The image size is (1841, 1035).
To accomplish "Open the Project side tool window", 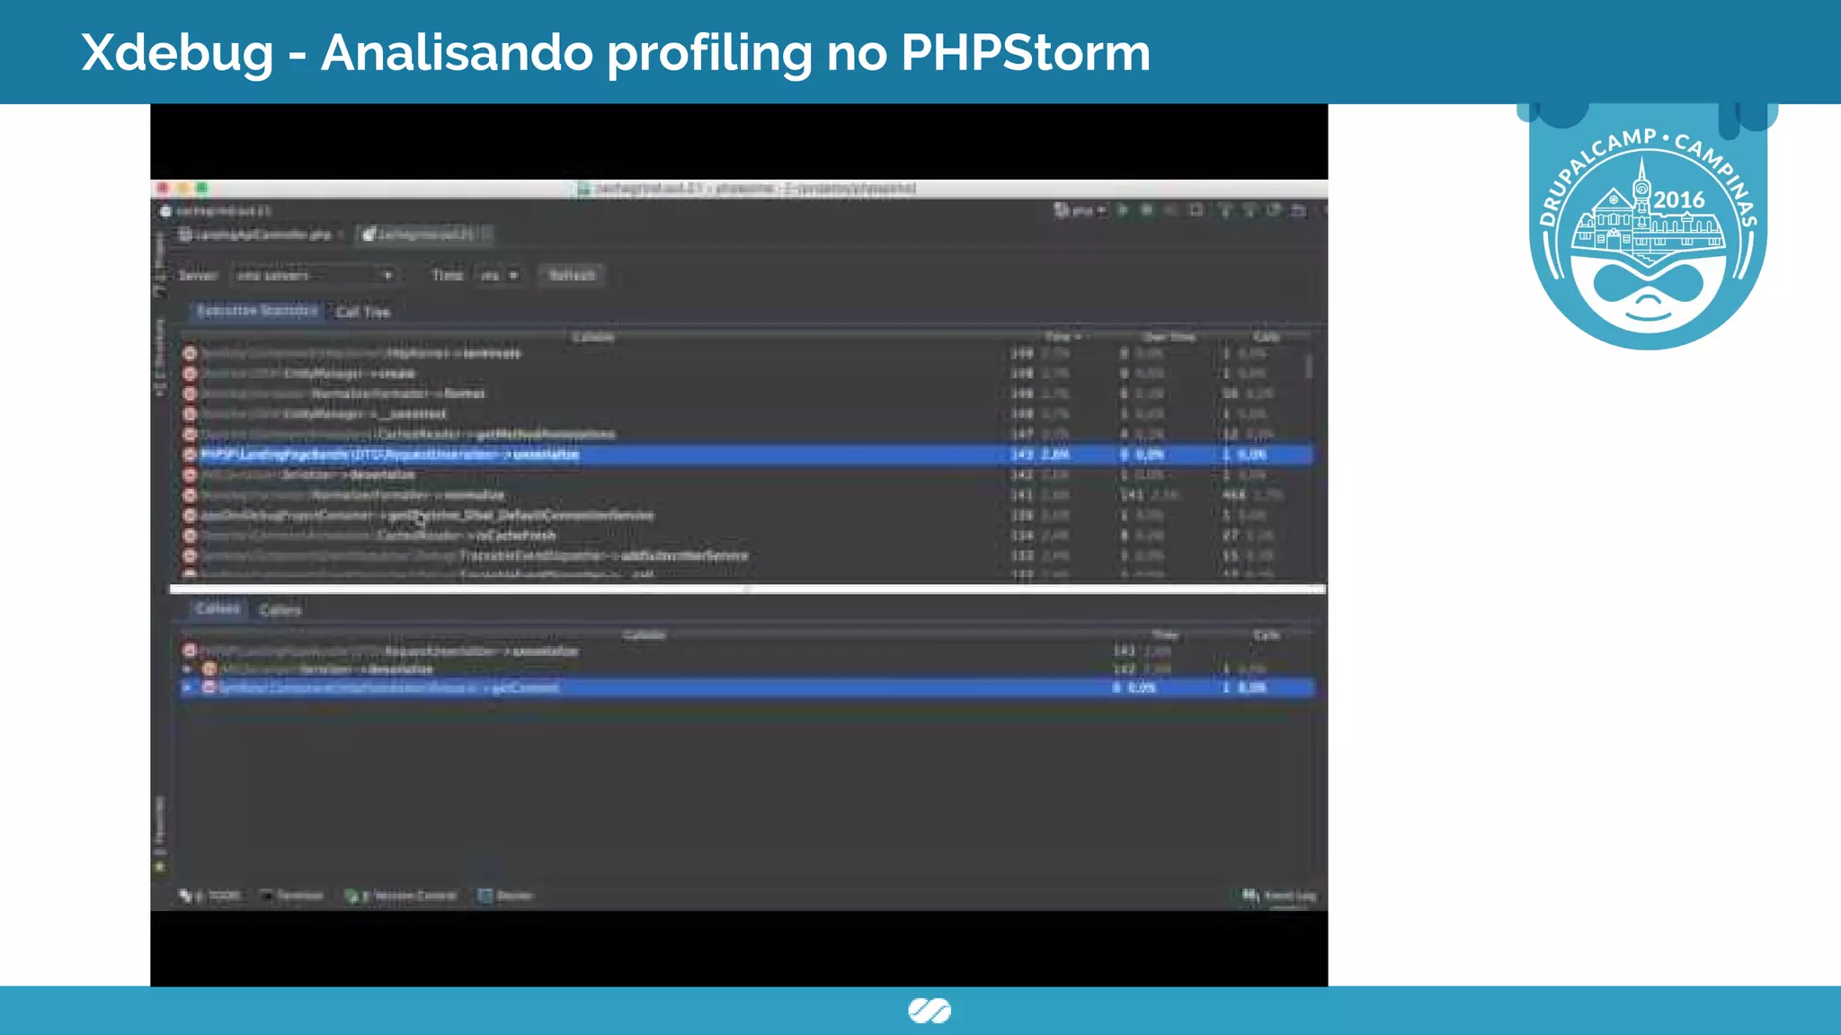I will point(160,264).
